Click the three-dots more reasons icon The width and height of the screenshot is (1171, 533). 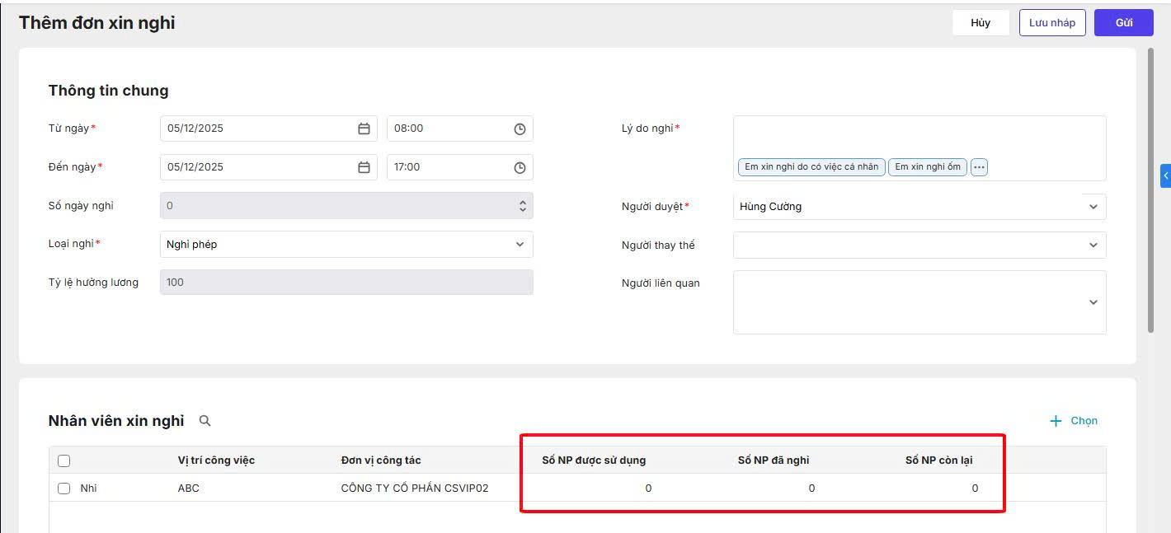click(x=979, y=167)
